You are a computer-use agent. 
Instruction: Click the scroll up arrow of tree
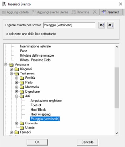117,47
